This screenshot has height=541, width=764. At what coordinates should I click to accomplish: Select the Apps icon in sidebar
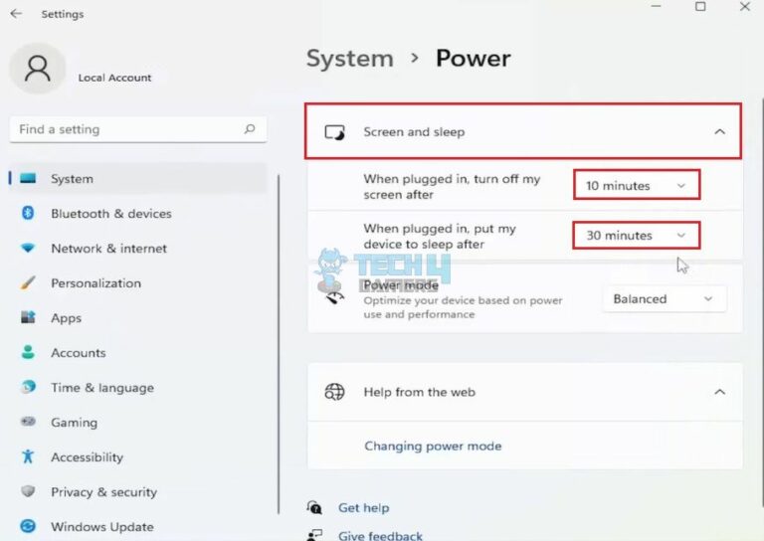(x=28, y=317)
